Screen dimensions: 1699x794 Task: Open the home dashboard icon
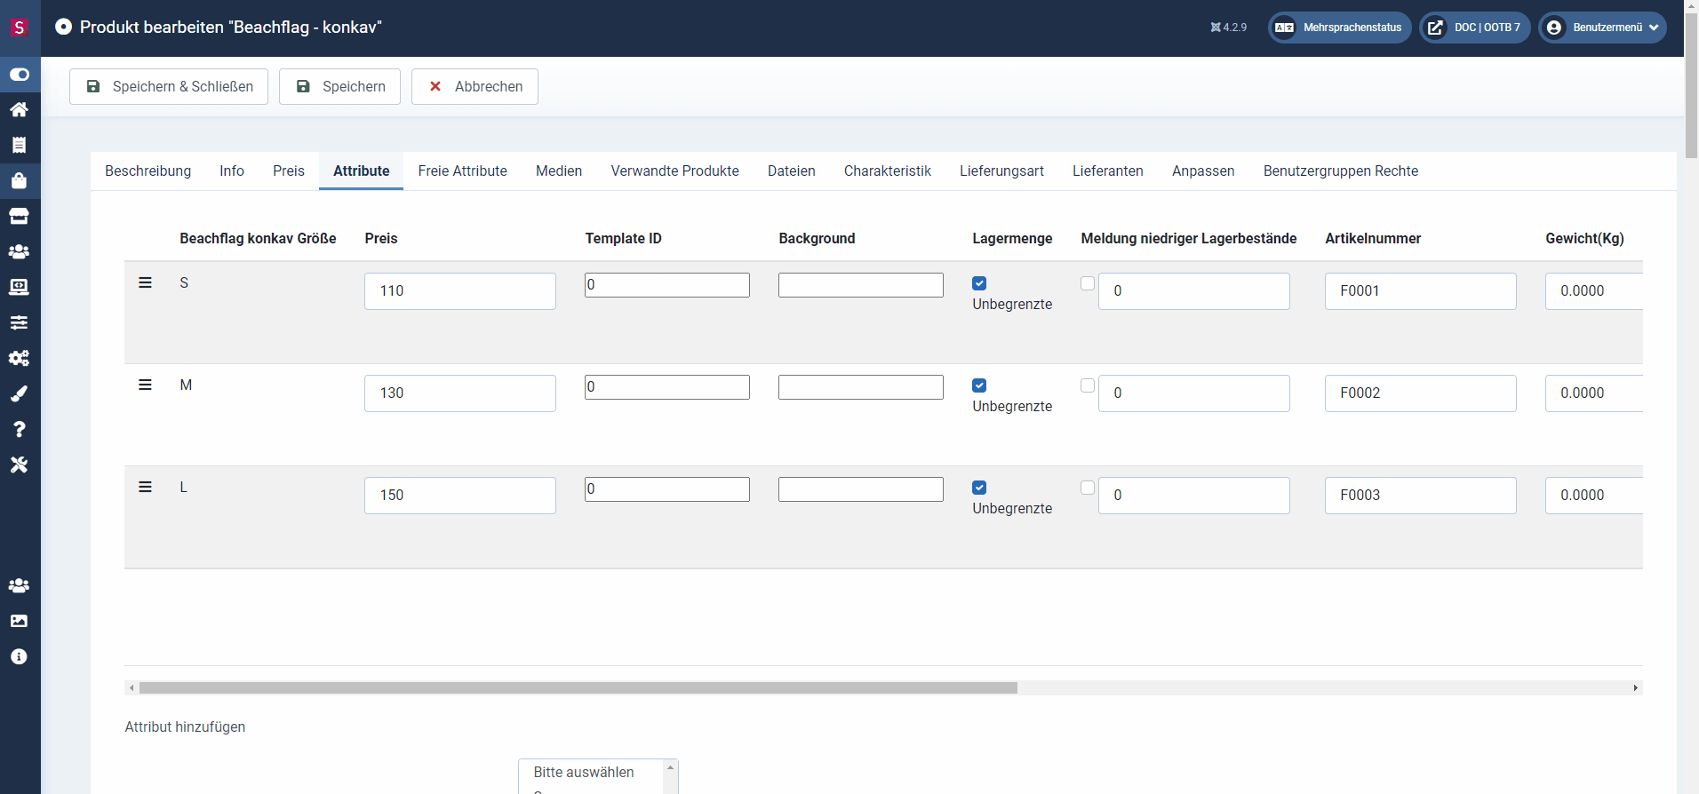pos(19,109)
